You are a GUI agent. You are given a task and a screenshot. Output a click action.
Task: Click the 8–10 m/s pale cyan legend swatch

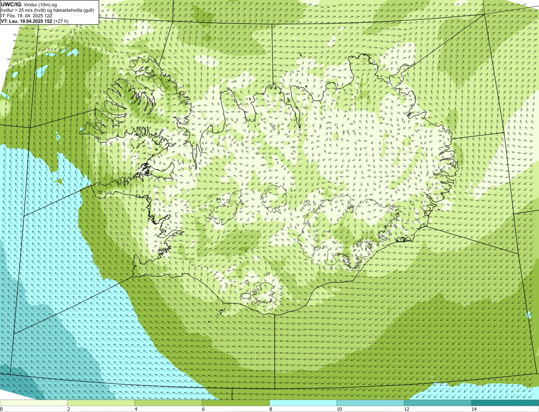(x=303, y=403)
